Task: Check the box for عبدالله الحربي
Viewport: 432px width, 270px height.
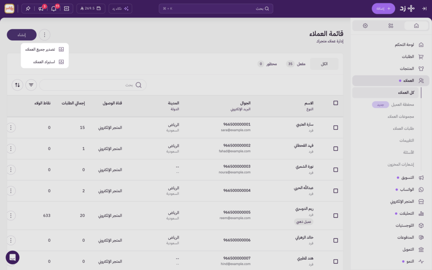Action: (x=335, y=191)
